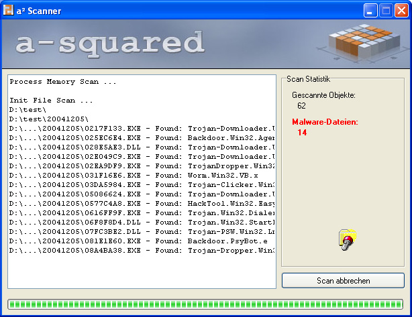Click the scanned objects count 62

tap(301, 106)
